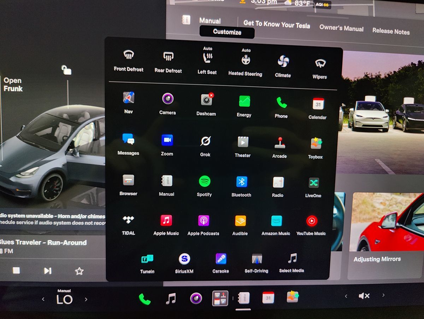Tap the Blues Traveler – Run-Around title

click(43, 243)
